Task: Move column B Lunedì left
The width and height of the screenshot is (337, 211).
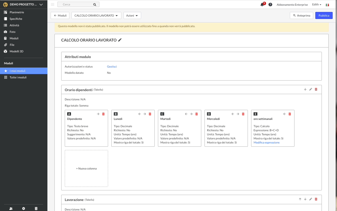Action: click(140, 114)
